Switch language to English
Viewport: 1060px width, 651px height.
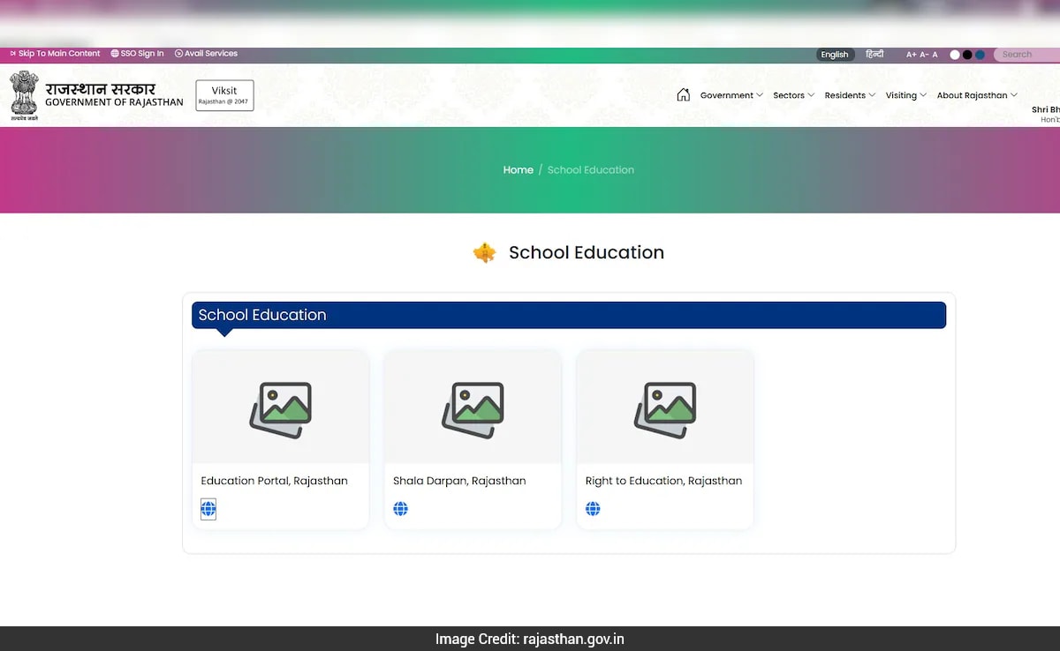click(834, 55)
